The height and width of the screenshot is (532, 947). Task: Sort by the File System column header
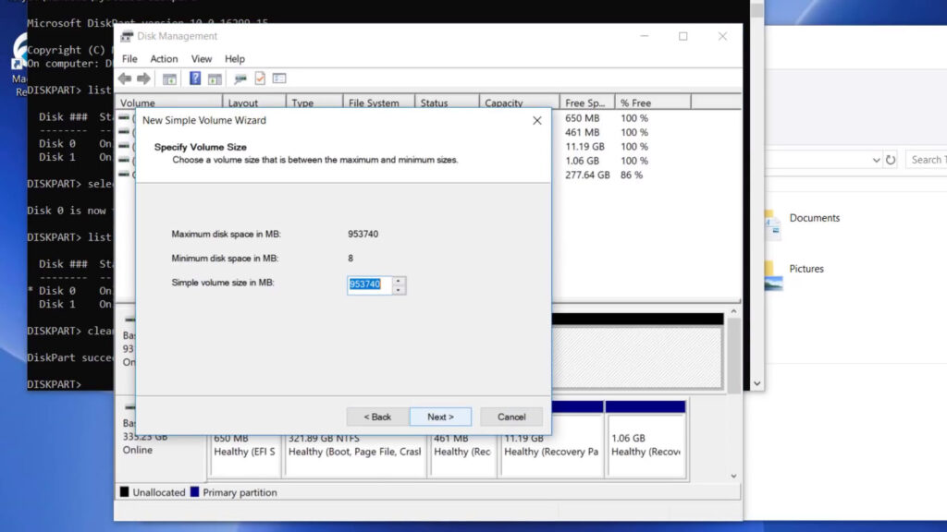pos(378,103)
